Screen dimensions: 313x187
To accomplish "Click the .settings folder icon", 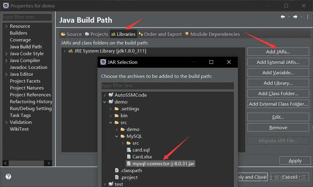I will (x=117, y=109).
